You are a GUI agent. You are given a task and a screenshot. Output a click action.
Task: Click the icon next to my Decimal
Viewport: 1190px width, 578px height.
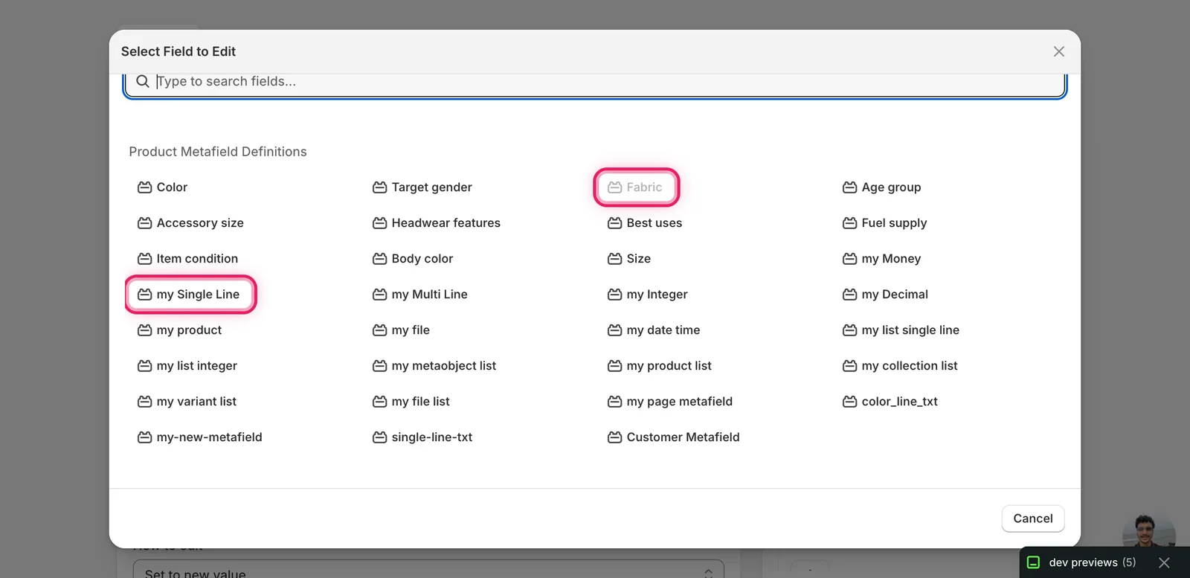[849, 295]
